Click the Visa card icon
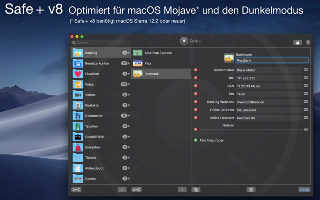 [x=138, y=63]
